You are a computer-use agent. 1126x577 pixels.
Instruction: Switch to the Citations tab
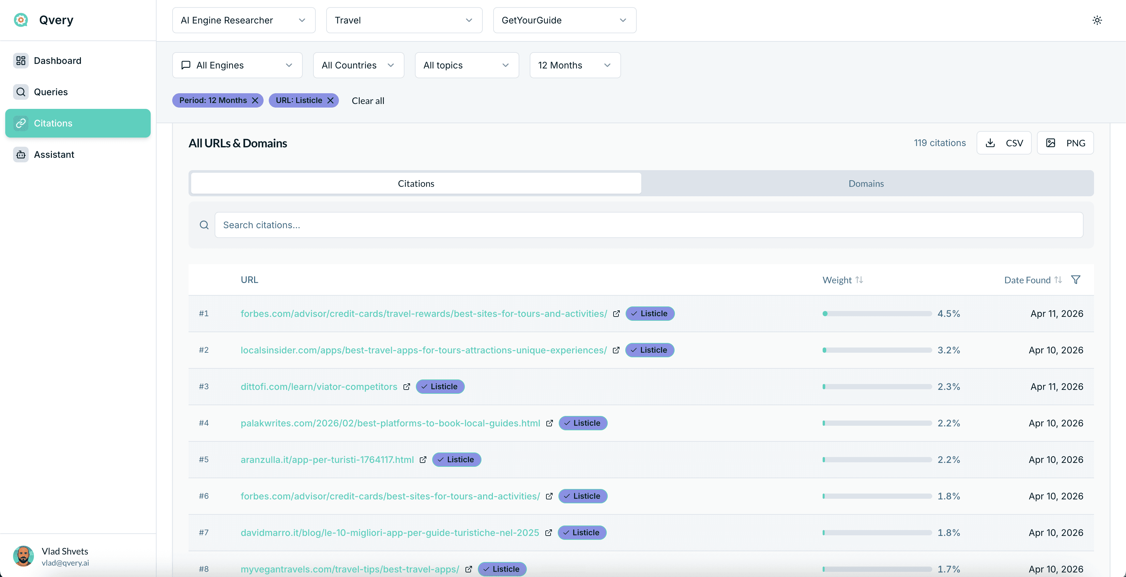(x=416, y=184)
